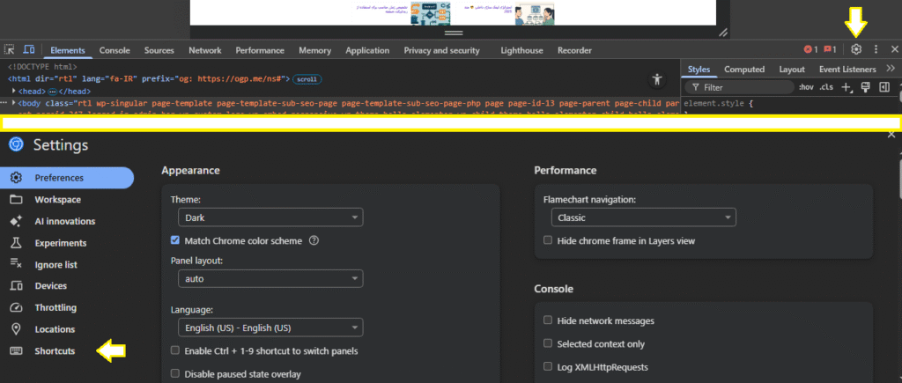The image size is (902, 383).
Task: Click the scroll badge on html element
Action: [x=307, y=78]
